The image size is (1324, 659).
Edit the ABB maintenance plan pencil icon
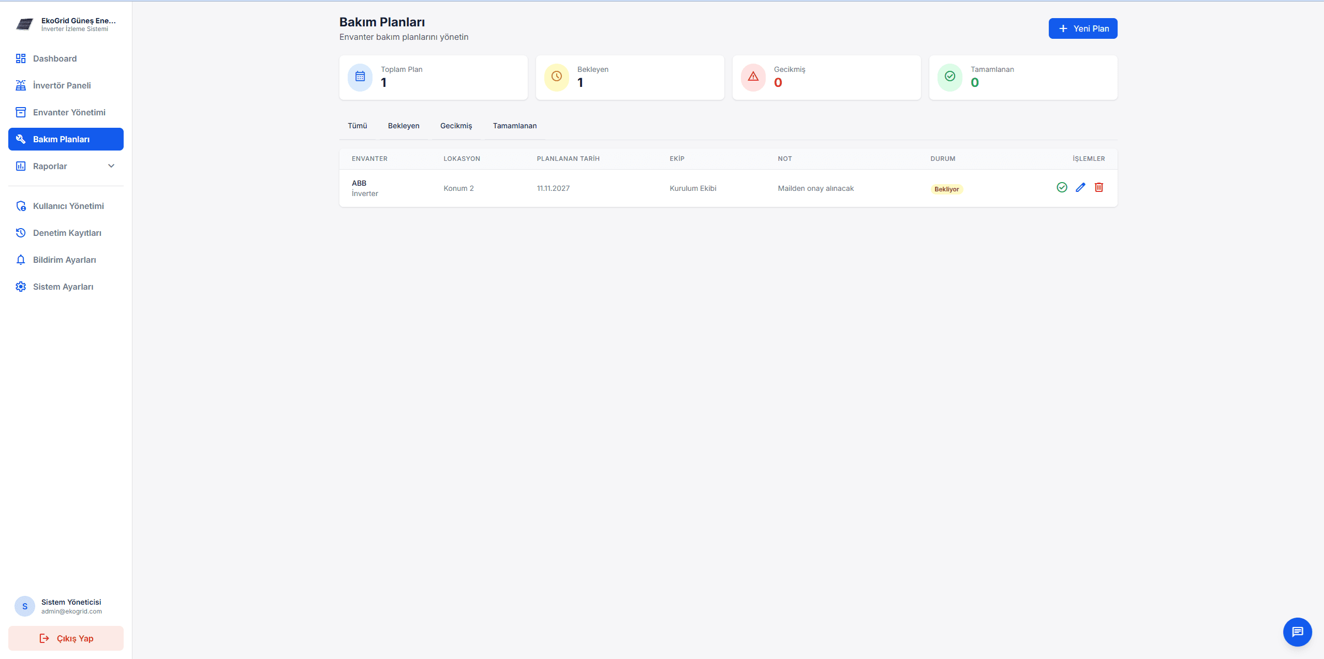pyautogui.click(x=1080, y=187)
